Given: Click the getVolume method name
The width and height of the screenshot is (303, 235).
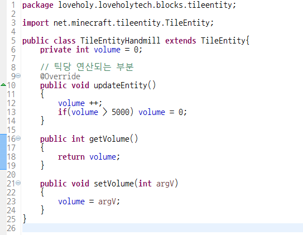Looking at the screenshot, I should click(x=109, y=139).
